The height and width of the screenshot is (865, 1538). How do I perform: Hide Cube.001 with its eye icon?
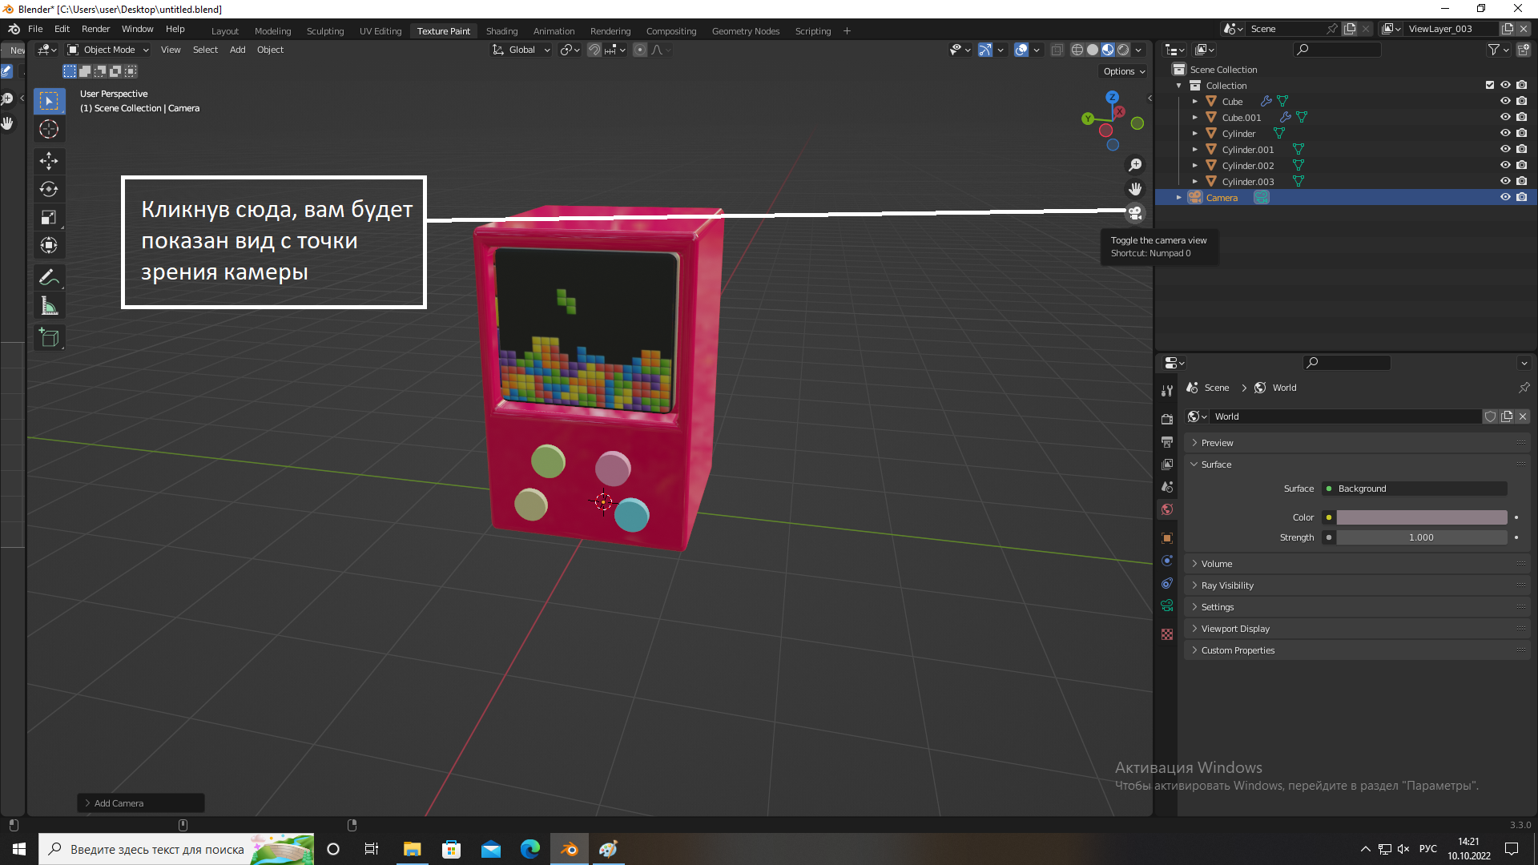coord(1505,117)
